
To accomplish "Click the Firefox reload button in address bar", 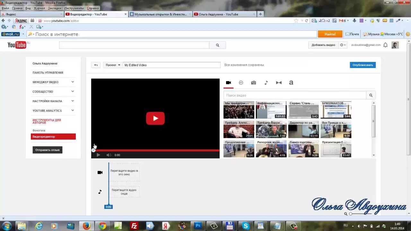I will (x=307, y=21).
